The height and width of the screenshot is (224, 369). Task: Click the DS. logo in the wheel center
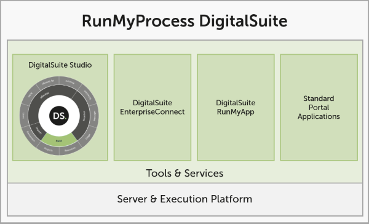59,116
